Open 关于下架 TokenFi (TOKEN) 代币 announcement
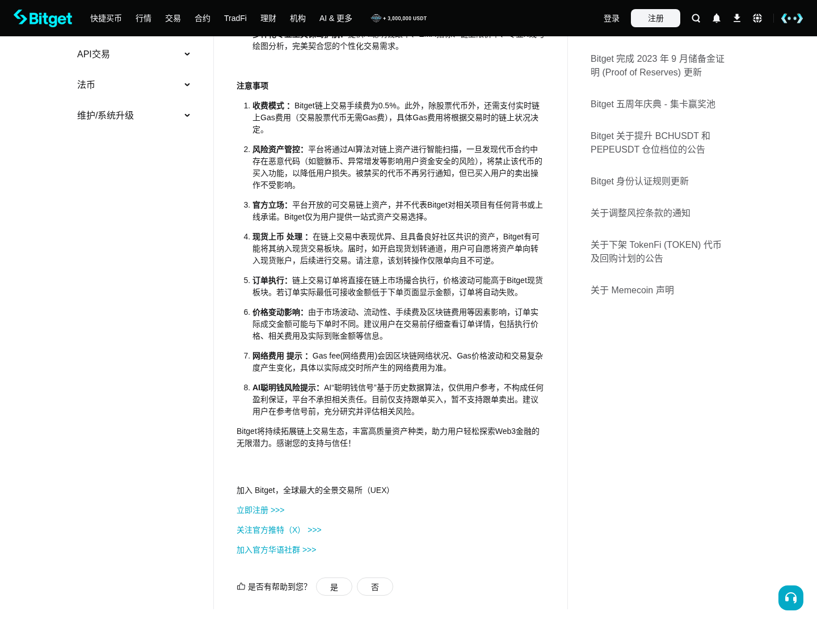Viewport: 817px width, 624px height. coord(656,251)
